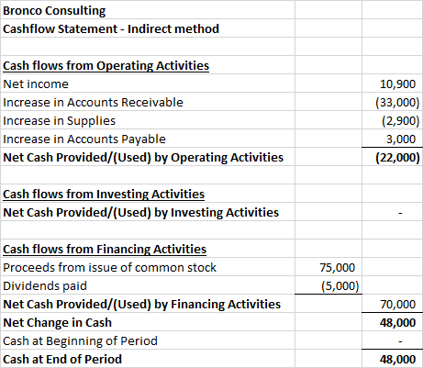Click 'Net Cash Provided/(Used) by Investing Activities'
423x368 pixels.
click(141, 213)
